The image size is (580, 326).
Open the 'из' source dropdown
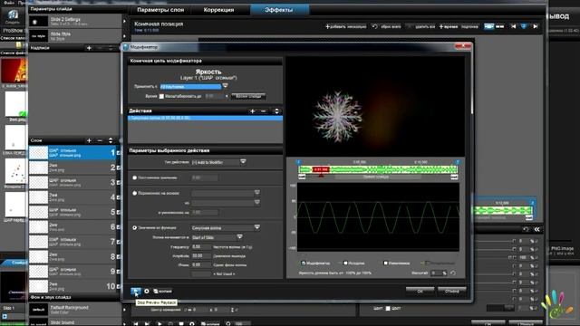pyautogui.click(x=257, y=202)
